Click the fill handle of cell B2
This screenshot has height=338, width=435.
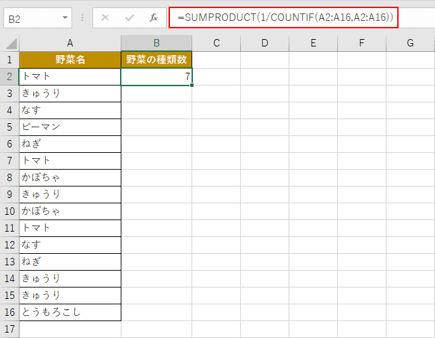click(x=192, y=85)
